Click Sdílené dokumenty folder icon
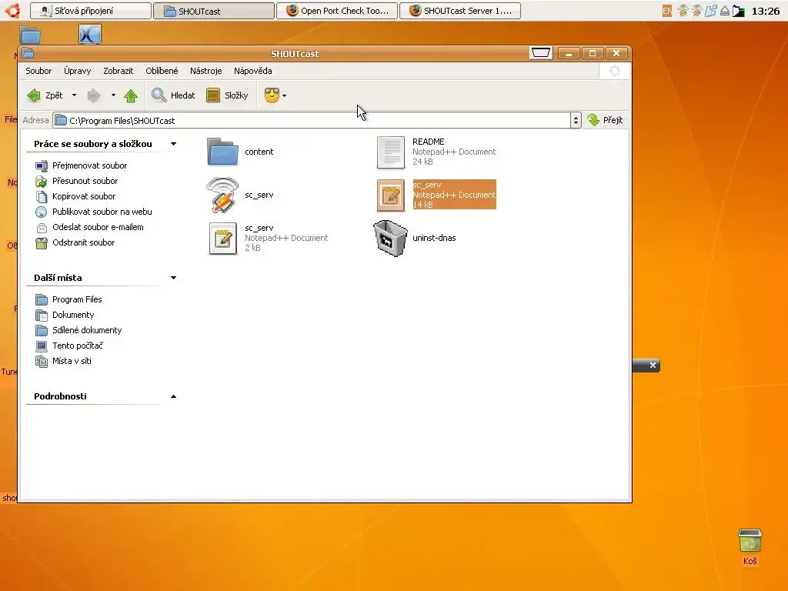Screen dimensions: 788x591 [42, 330]
